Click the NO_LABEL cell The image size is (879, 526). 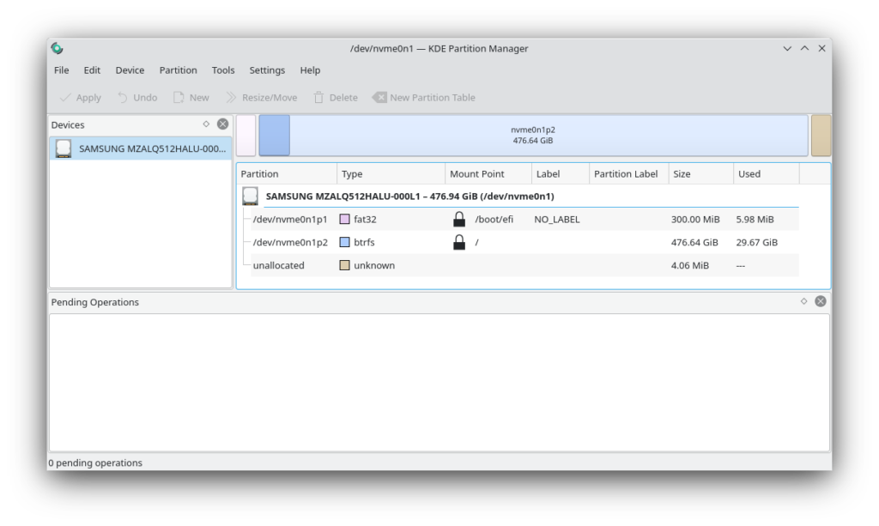coord(556,220)
